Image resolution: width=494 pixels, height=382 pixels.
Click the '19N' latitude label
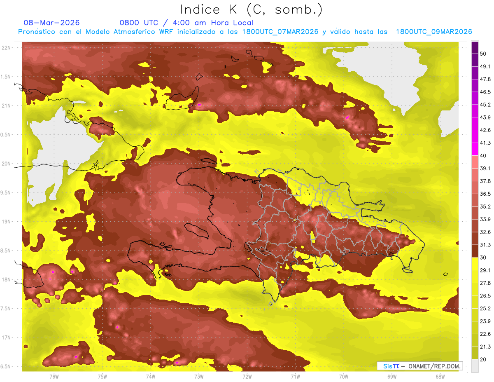pyautogui.click(x=7, y=222)
